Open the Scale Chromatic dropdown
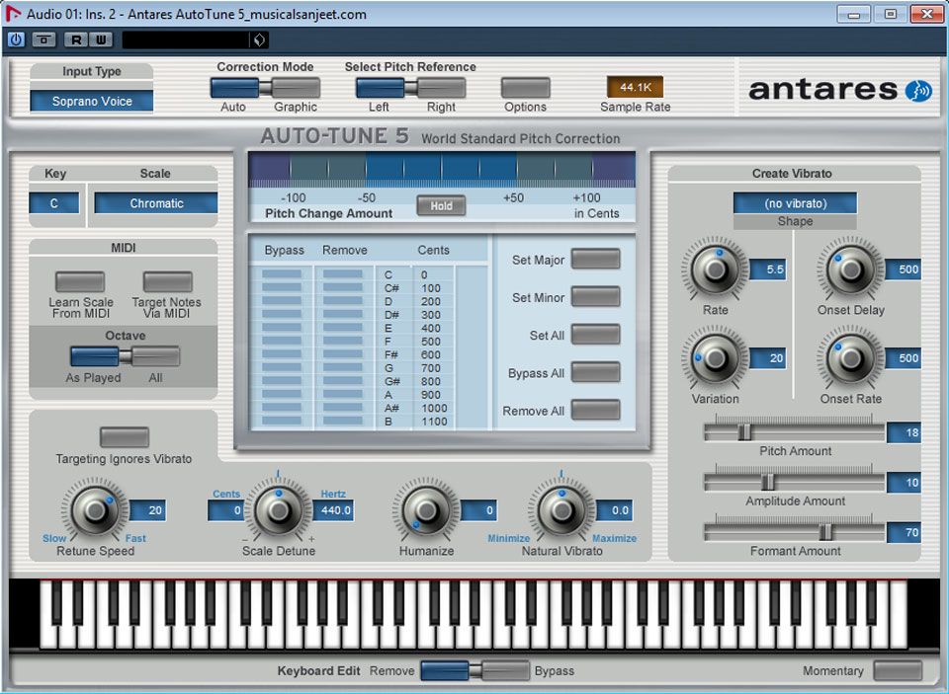Screen dimensions: 949x694 point(156,203)
